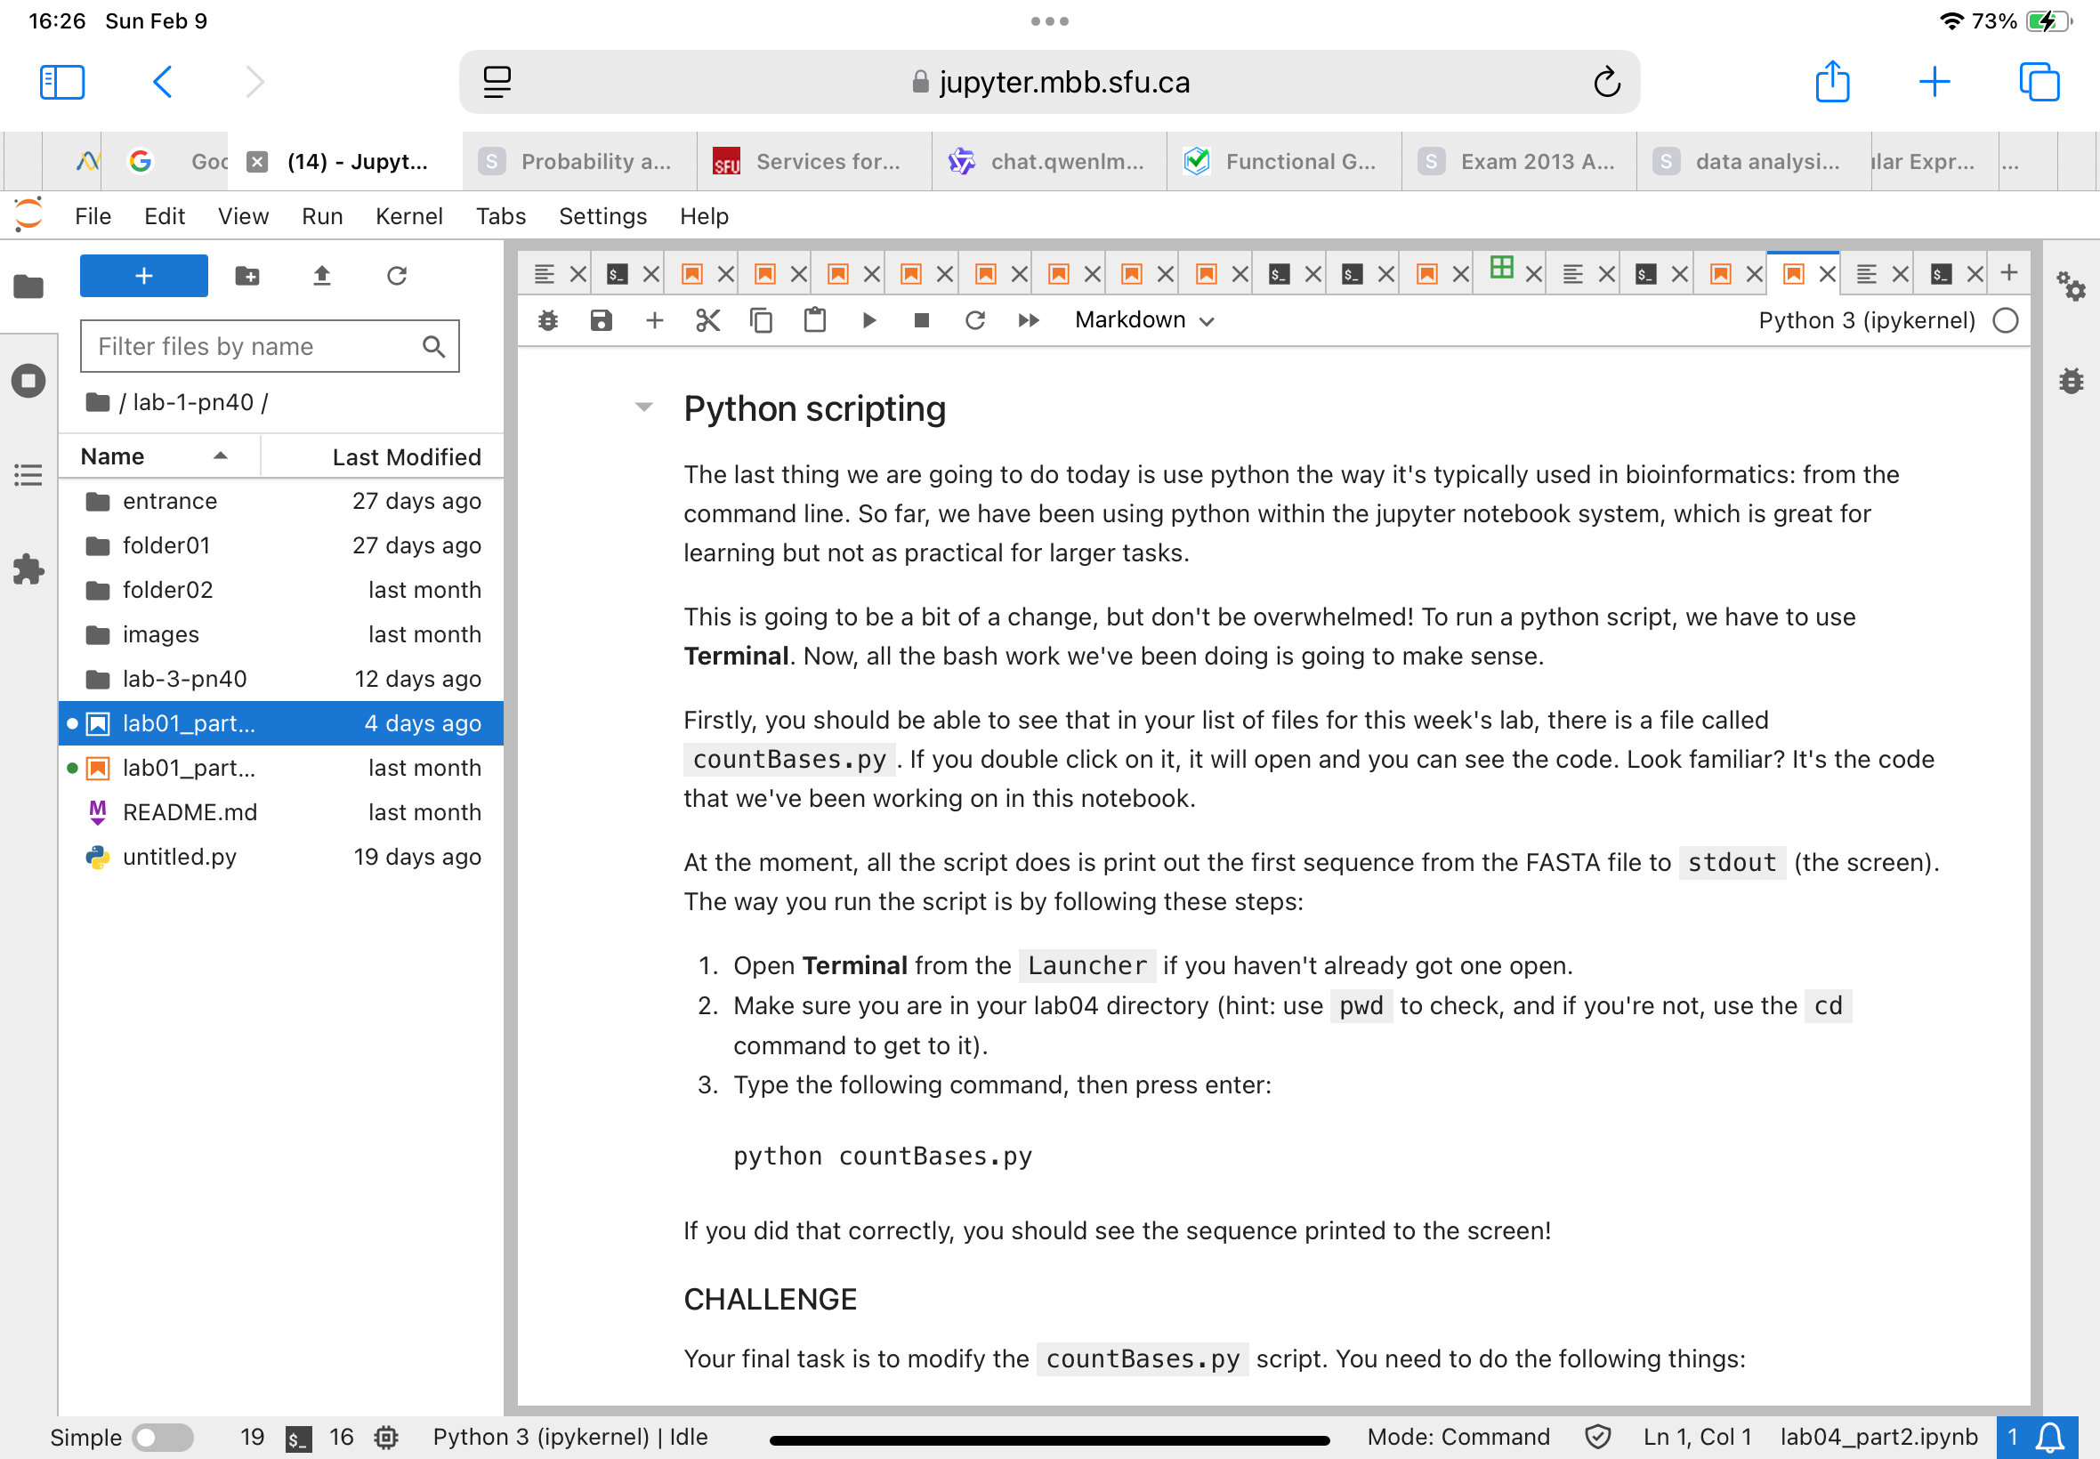Viewport: 2100px width, 1459px height.
Task: Open the Kernel menu
Action: 407,215
